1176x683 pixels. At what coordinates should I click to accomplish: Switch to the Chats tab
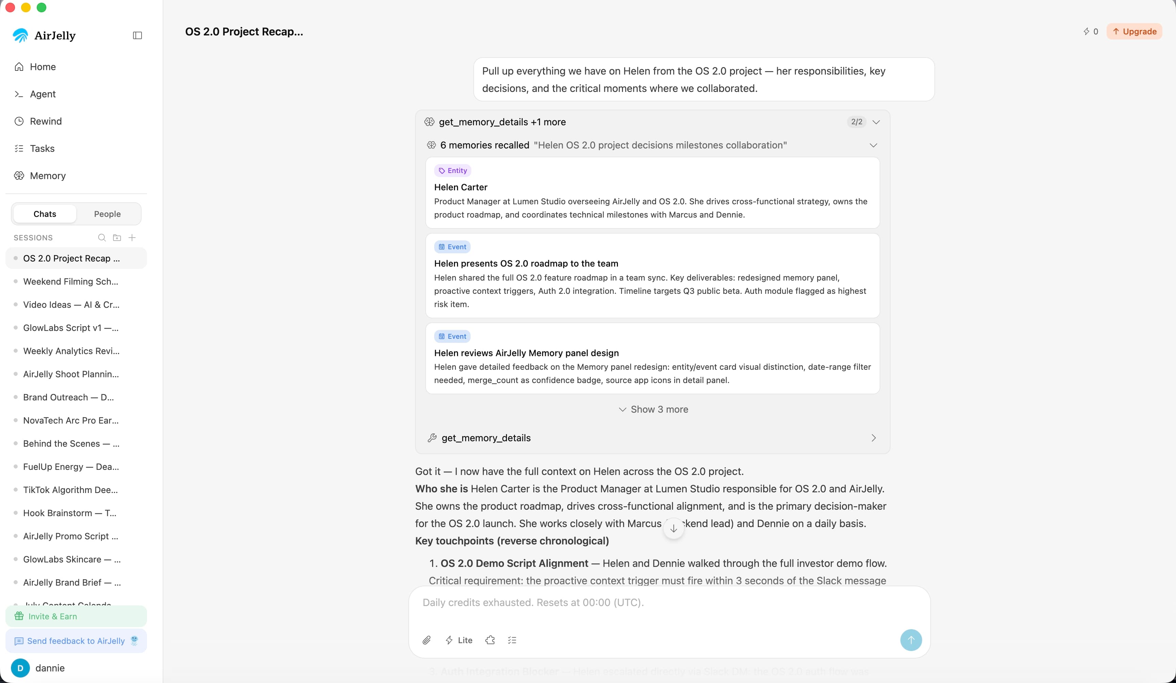(x=45, y=214)
